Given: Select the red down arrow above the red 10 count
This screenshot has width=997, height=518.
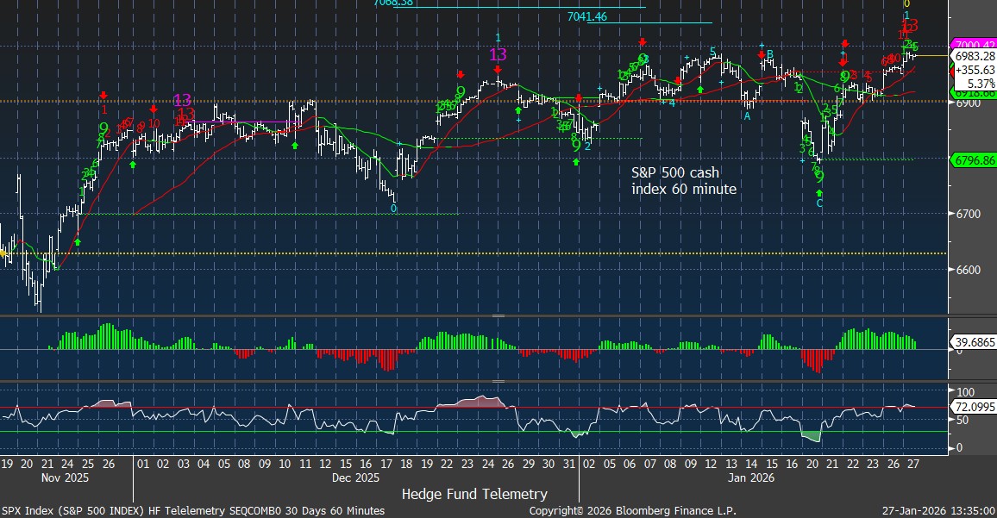Looking at the screenshot, I should click(x=154, y=109).
